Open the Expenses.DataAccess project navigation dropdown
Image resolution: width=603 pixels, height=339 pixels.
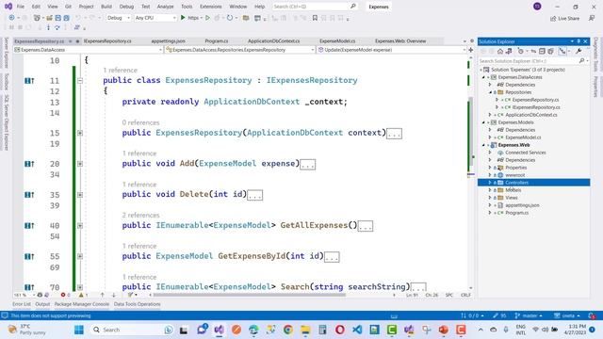point(88,50)
